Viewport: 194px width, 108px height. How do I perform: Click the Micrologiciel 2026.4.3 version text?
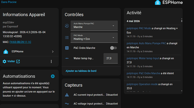pos(24,34)
